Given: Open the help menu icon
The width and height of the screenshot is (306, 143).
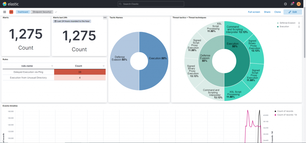Looking at the screenshot, I should click(285, 4).
